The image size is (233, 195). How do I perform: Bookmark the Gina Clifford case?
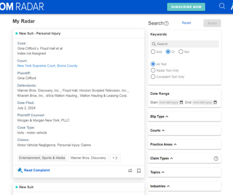[139, 171]
